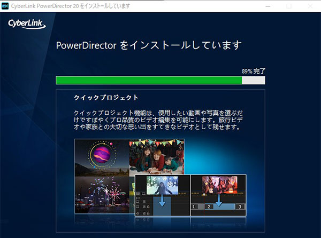Click the snow girl timeline preview image
The image size is (321, 238).
(x=162, y=185)
